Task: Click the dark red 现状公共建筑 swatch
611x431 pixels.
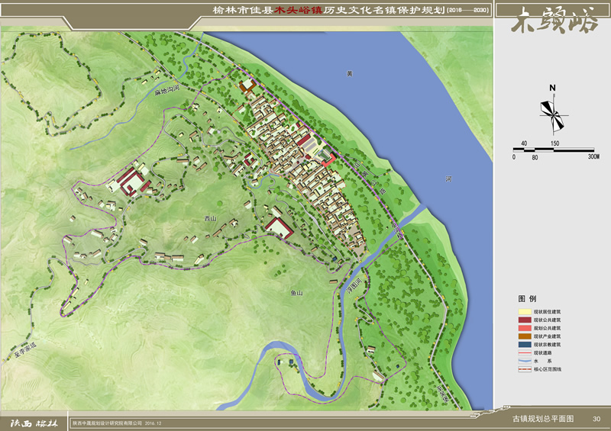Action: click(525, 320)
